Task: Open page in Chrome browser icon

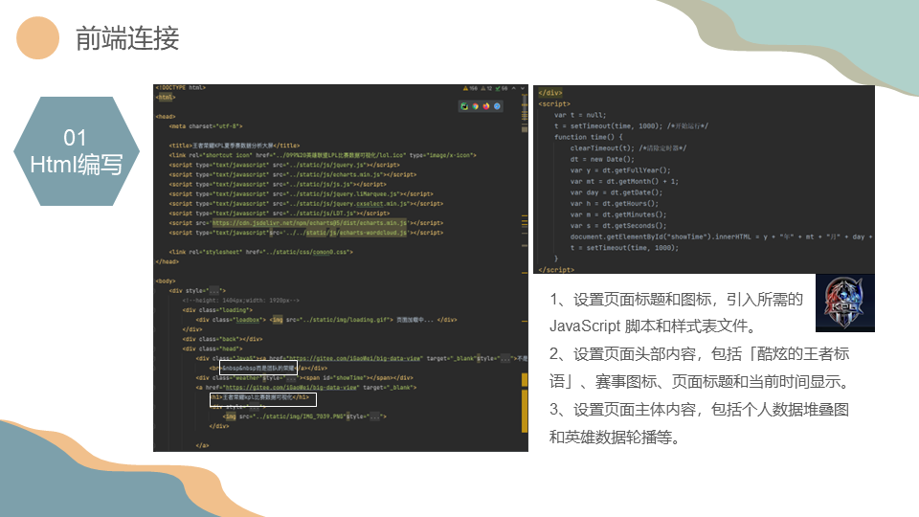Action: pyautogui.click(x=476, y=106)
